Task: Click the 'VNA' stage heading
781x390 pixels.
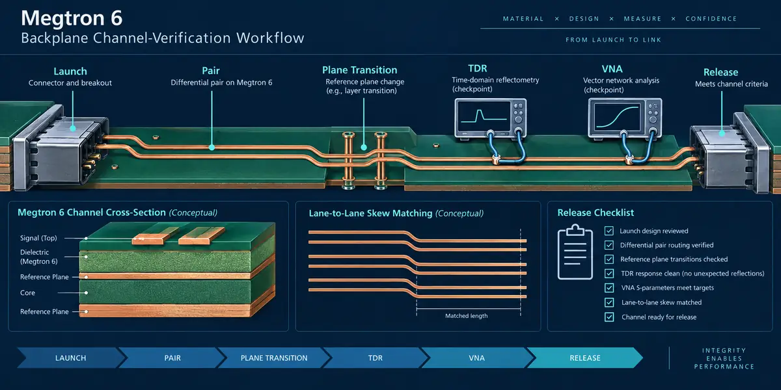Action: pos(613,68)
